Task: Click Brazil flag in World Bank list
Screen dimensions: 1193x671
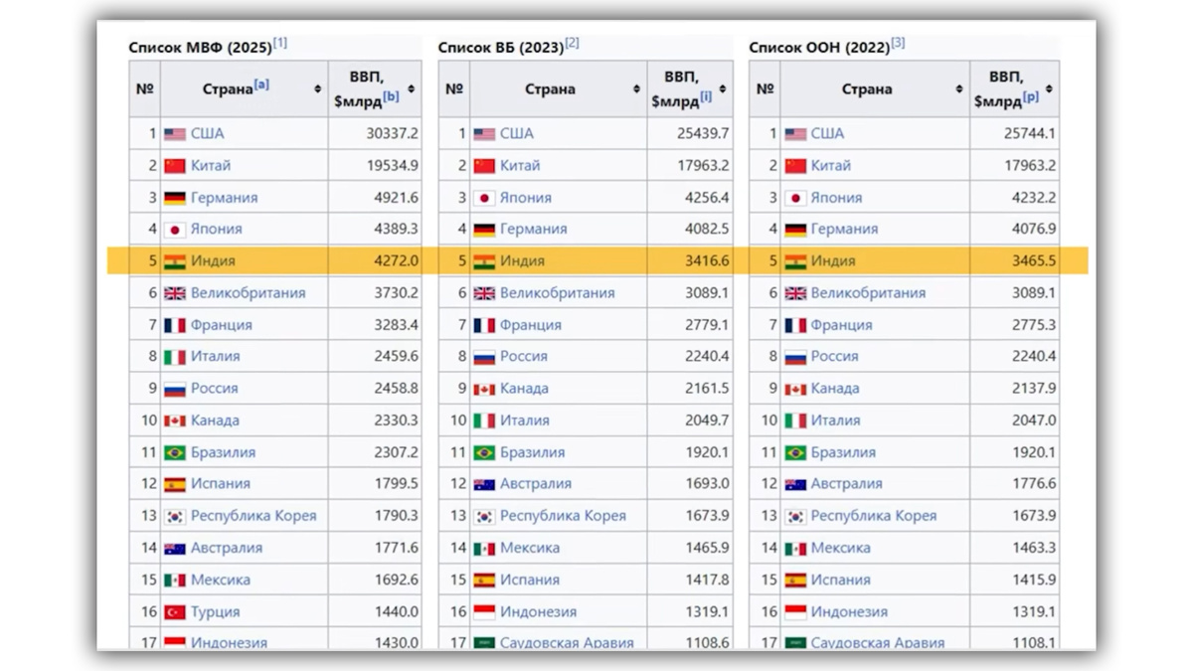Action: (484, 451)
